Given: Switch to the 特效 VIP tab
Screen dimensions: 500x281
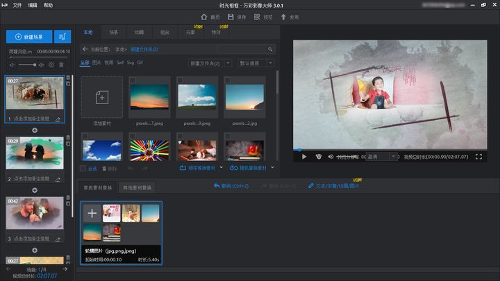Looking at the screenshot, I should [216, 32].
